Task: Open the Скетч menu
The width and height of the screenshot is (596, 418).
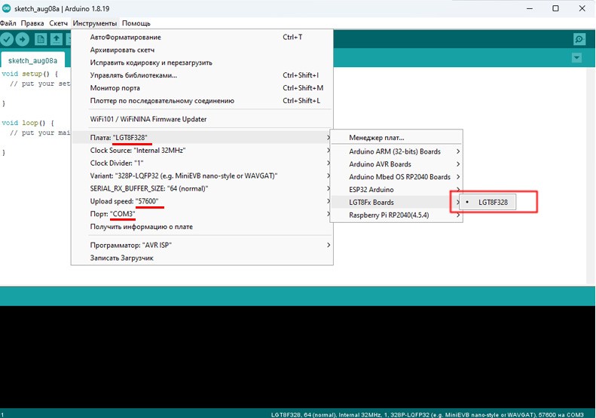Action: [58, 23]
